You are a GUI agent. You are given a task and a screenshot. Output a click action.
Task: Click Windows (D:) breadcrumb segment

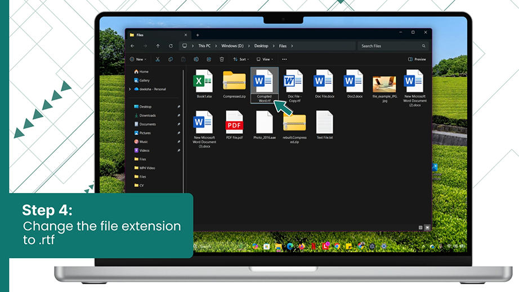[x=232, y=46]
